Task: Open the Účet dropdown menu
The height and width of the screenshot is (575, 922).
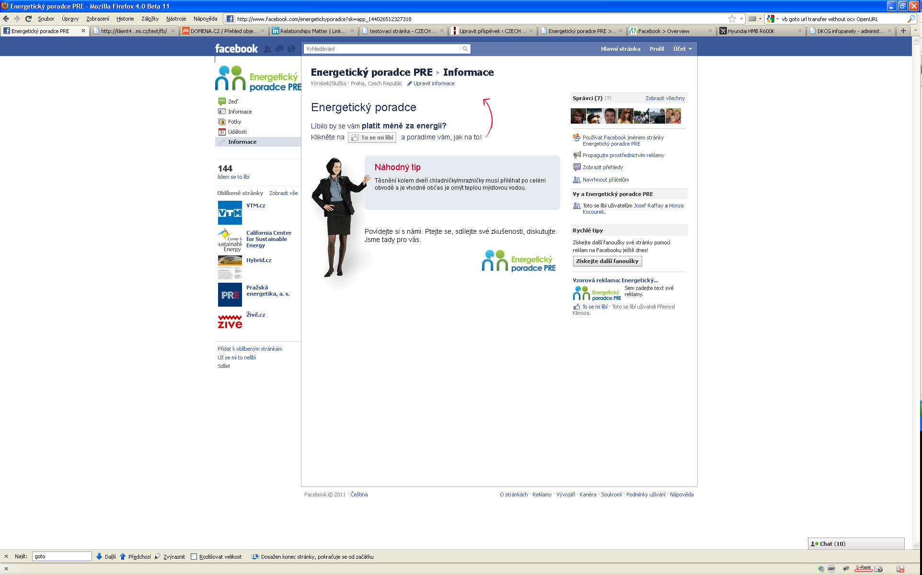Action: [x=682, y=49]
